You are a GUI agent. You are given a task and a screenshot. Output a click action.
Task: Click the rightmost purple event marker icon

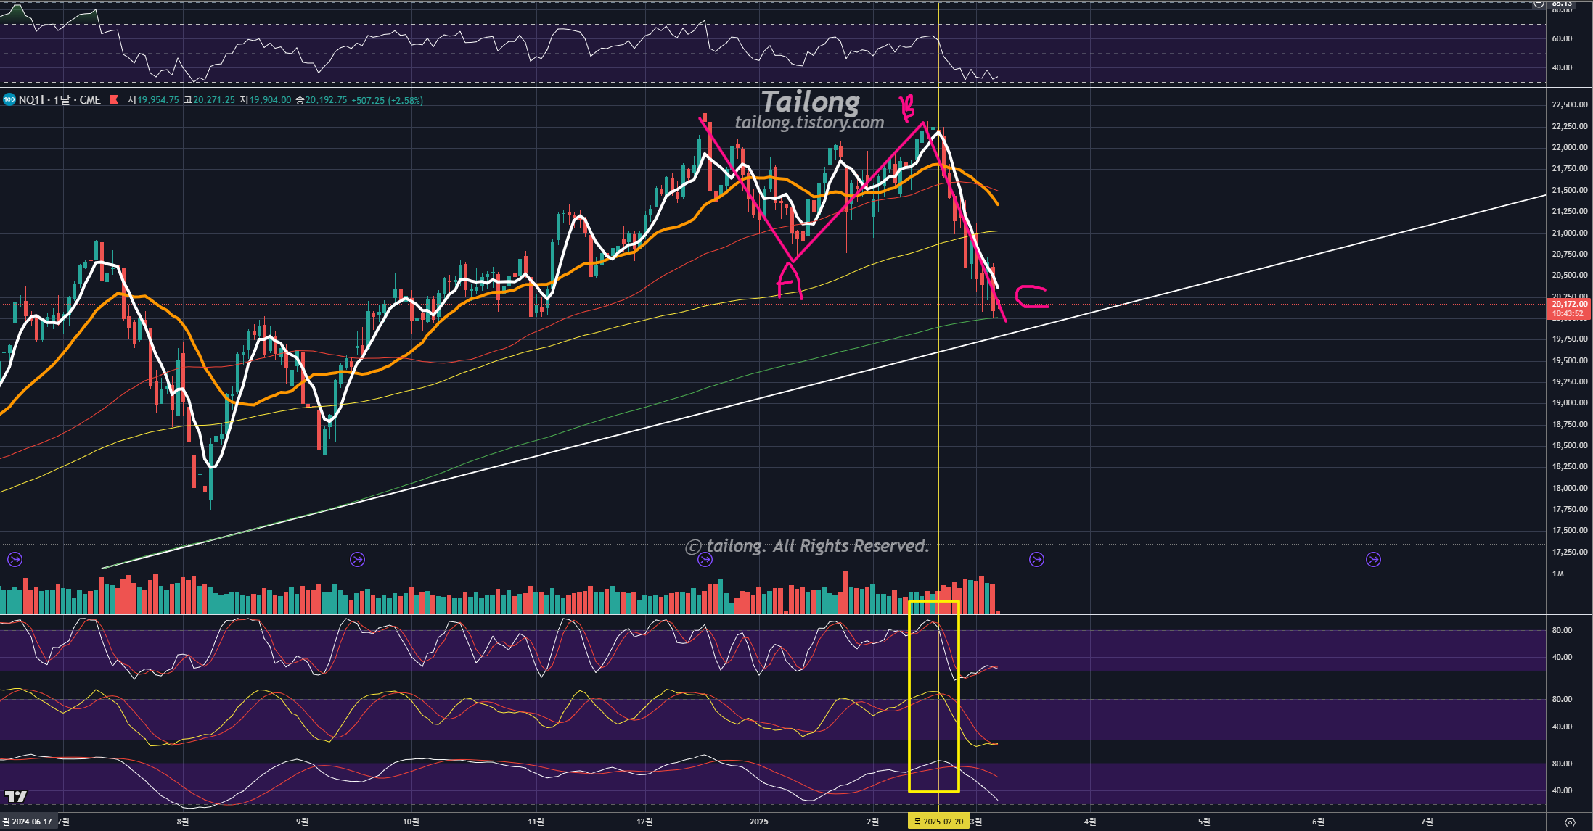[1373, 559]
